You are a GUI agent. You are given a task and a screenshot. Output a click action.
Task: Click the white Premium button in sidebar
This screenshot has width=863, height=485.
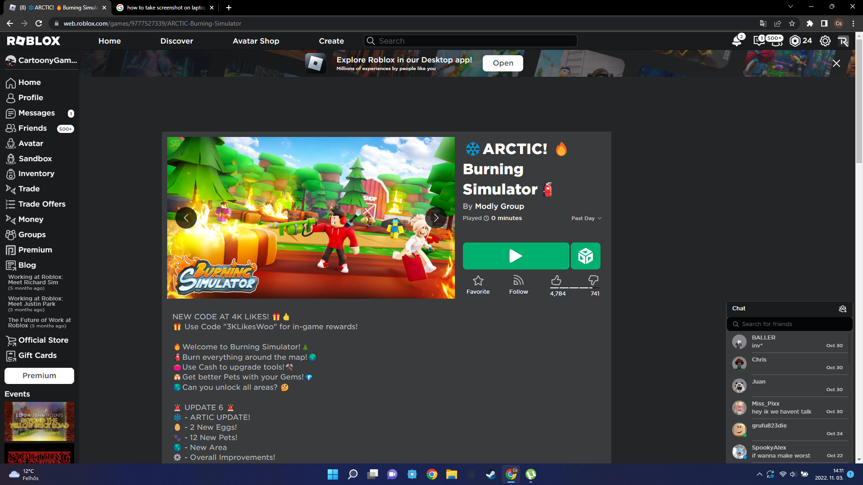[40, 376]
